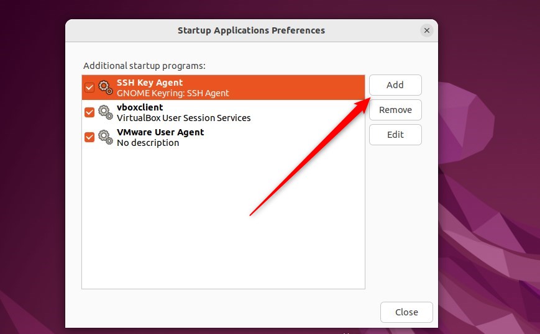Select the vboxclient entry name

pos(140,107)
